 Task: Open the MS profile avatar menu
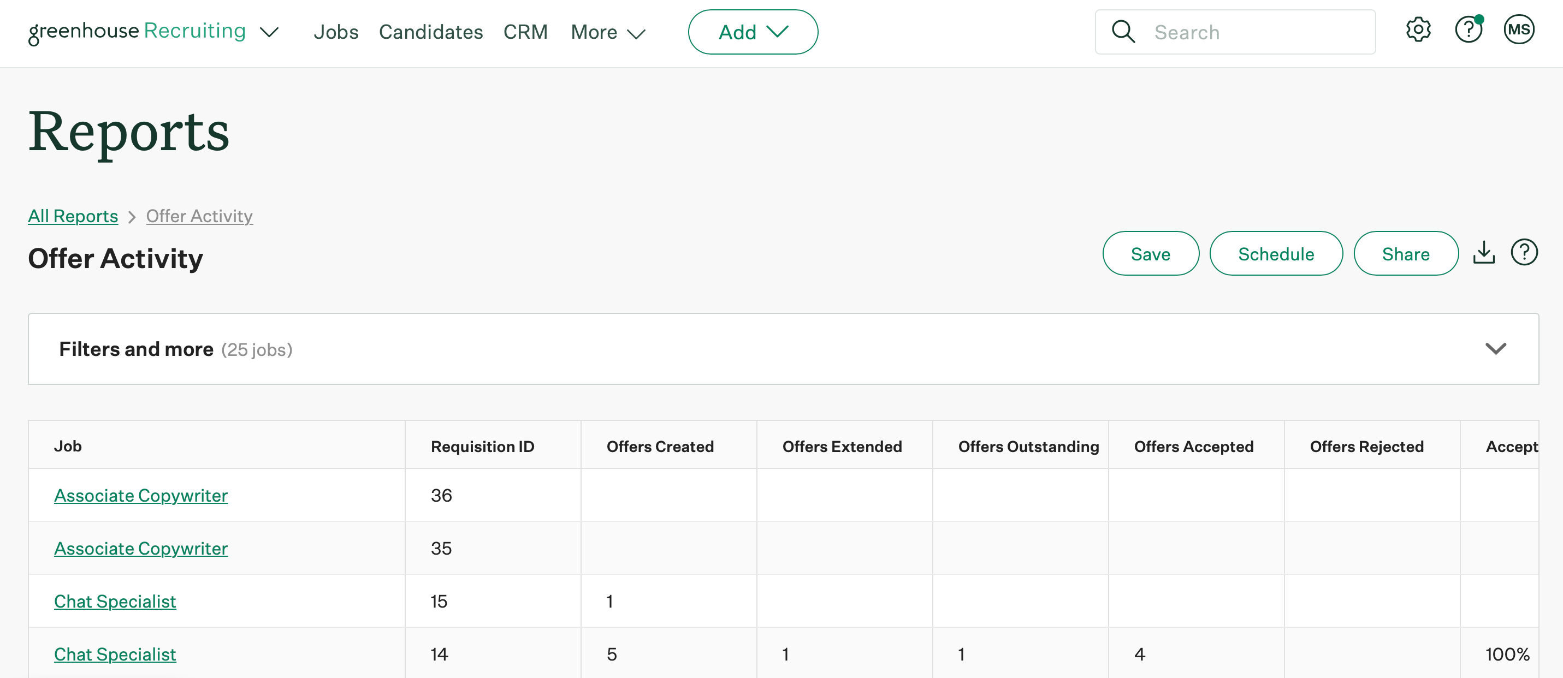(1519, 29)
